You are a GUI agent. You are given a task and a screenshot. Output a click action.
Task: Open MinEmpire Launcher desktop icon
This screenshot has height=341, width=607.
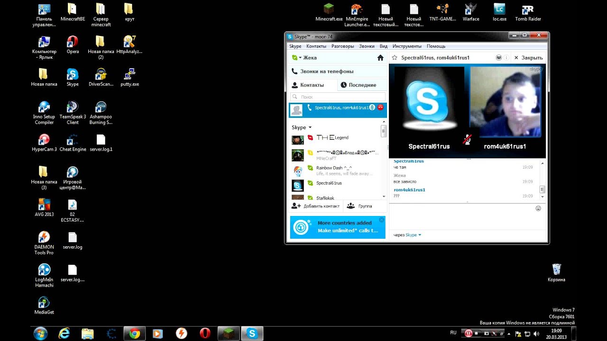click(357, 15)
